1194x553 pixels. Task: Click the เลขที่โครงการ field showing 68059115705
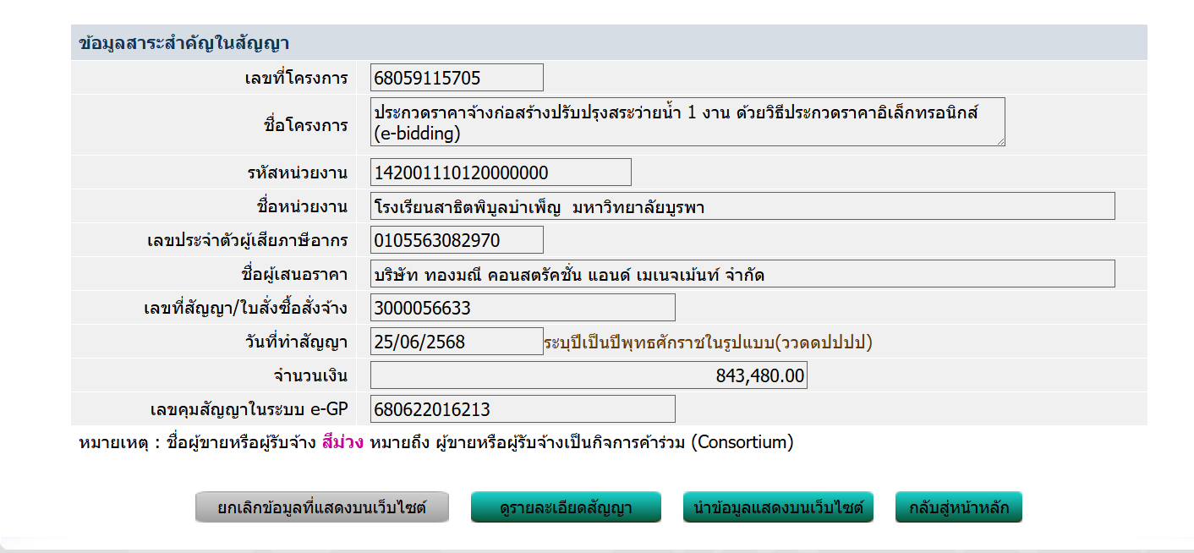click(x=457, y=78)
